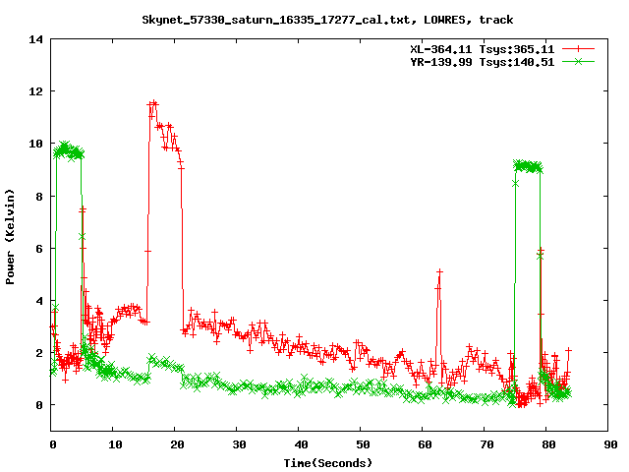Click the plot title 'Skynet_57330_saturn_16335_17277_cal.txt, LOWRES, track'

[327, 20]
